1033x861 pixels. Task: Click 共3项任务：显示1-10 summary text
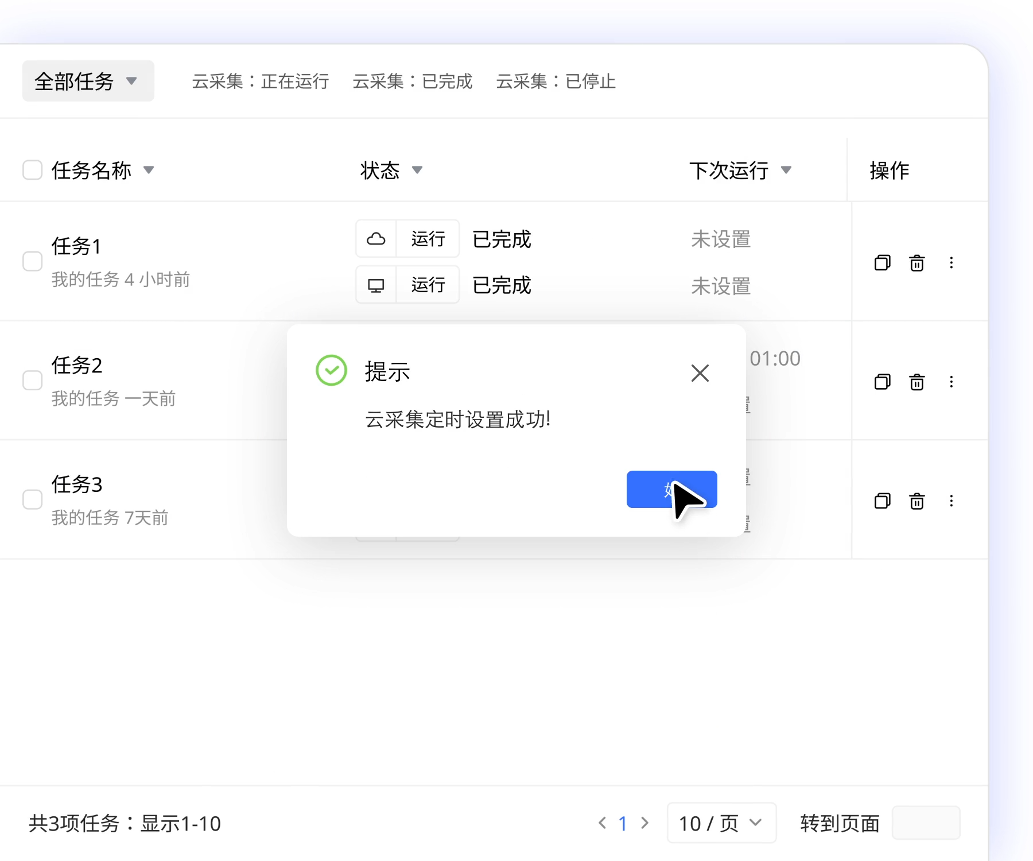click(125, 824)
